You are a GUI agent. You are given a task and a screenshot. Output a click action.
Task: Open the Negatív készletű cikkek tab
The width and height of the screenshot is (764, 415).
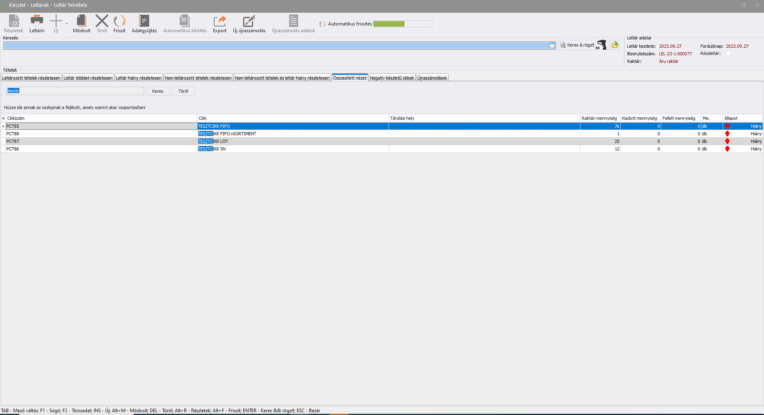coord(392,78)
